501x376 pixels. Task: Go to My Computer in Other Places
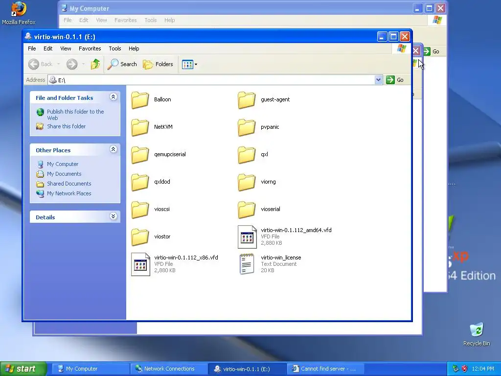click(x=63, y=164)
